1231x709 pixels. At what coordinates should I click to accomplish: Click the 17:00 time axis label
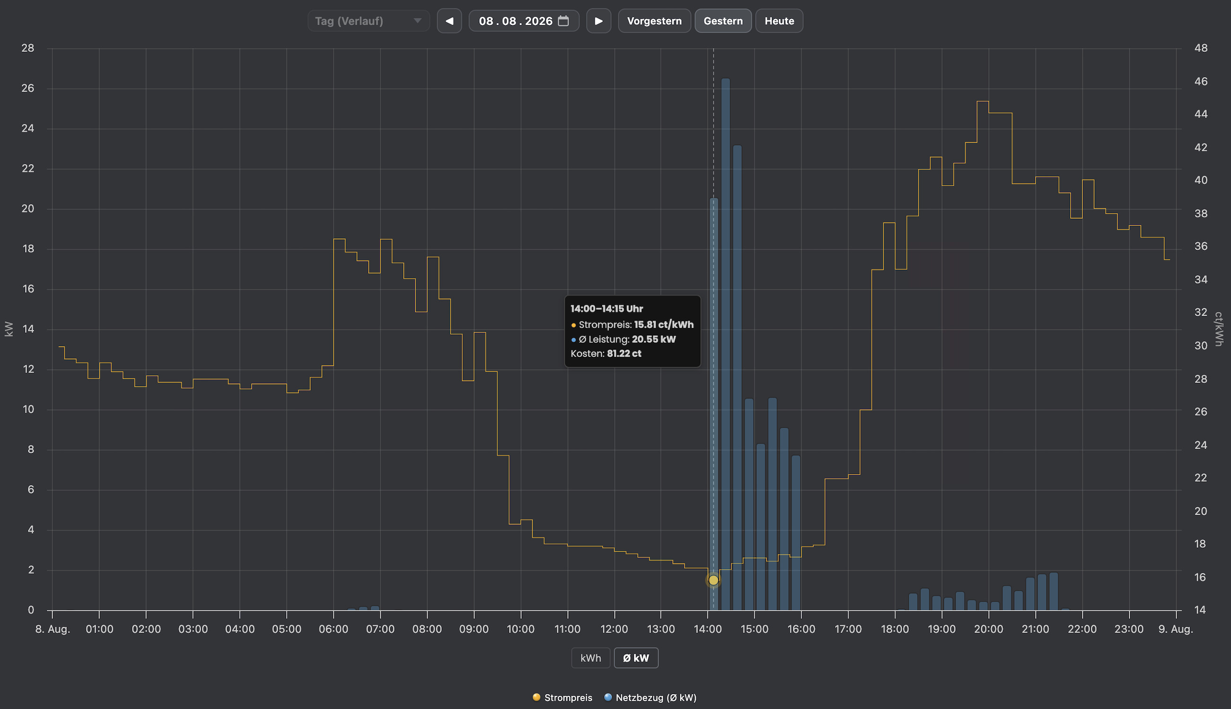[848, 629]
